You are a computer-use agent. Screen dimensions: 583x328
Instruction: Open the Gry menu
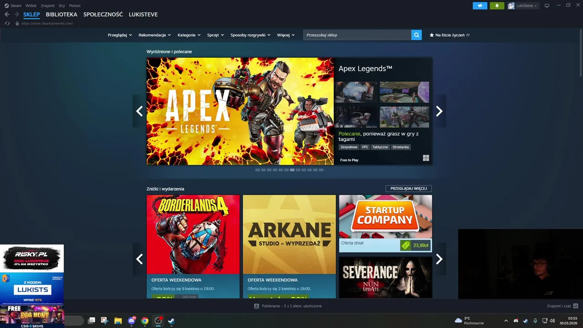[62, 5]
